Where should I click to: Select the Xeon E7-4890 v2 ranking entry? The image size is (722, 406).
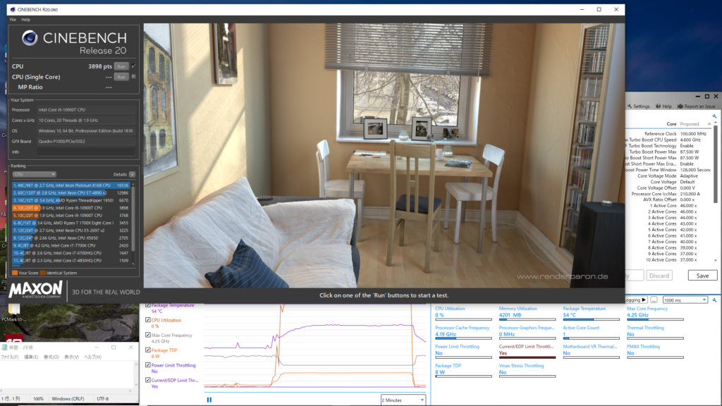pos(71,193)
